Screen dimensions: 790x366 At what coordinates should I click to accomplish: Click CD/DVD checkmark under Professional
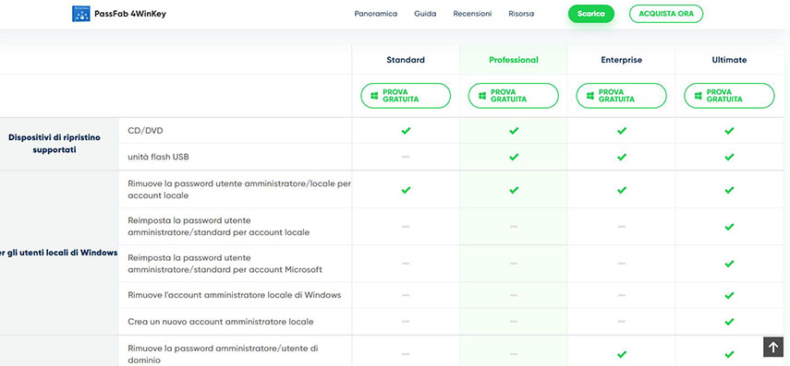514,131
